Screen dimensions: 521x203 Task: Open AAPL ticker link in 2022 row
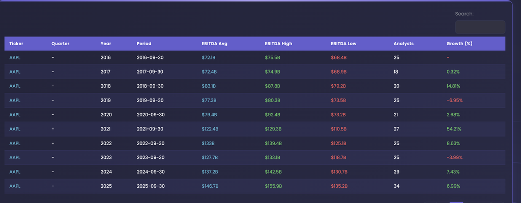pyautogui.click(x=15, y=143)
